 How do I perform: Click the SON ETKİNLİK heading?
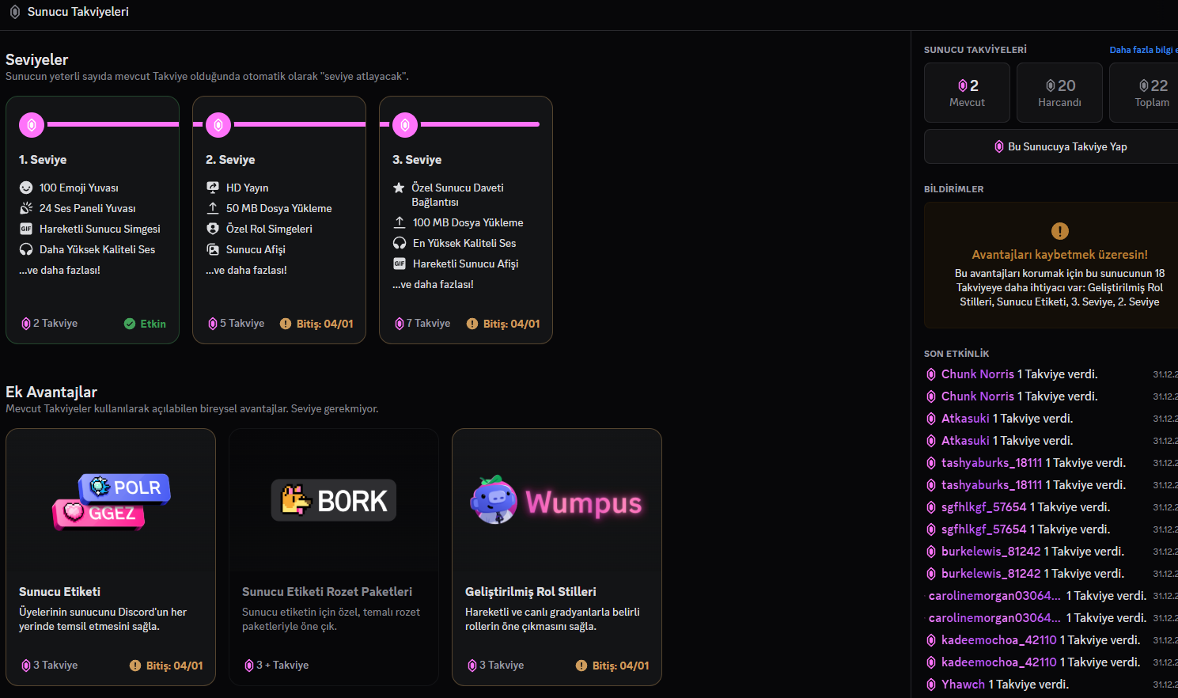(x=956, y=354)
